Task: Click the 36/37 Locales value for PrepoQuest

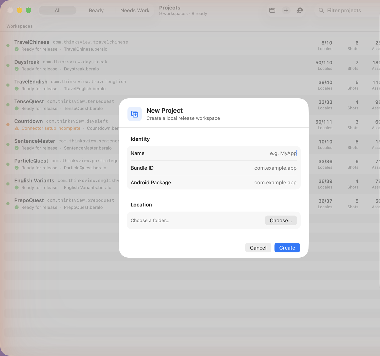Action: [x=325, y=201]
